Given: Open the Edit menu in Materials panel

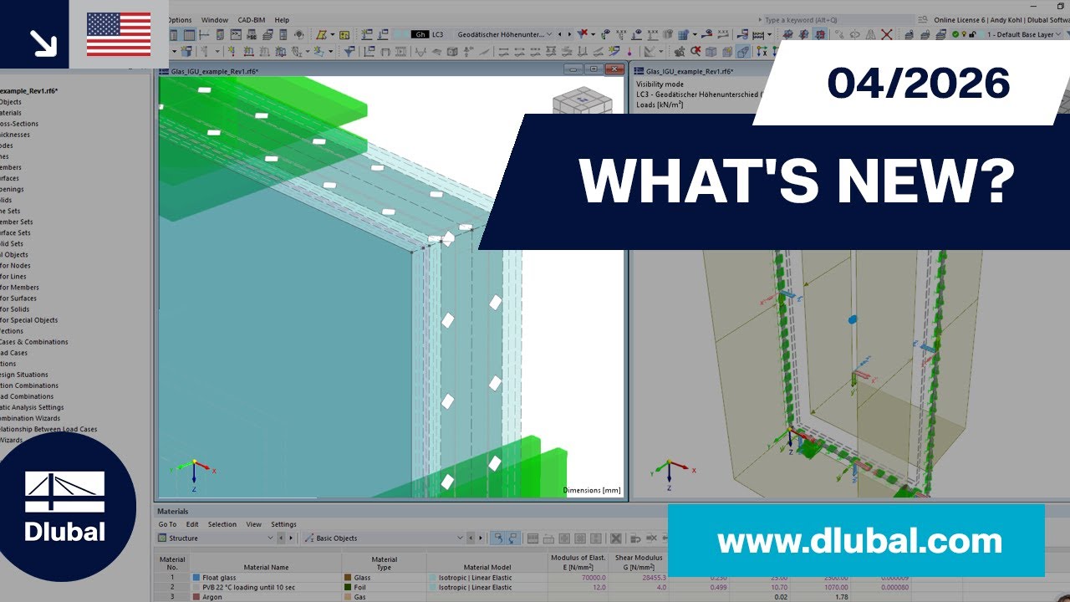Looking at the screenshot, I should pyautogui.click(x=192, y=524).
